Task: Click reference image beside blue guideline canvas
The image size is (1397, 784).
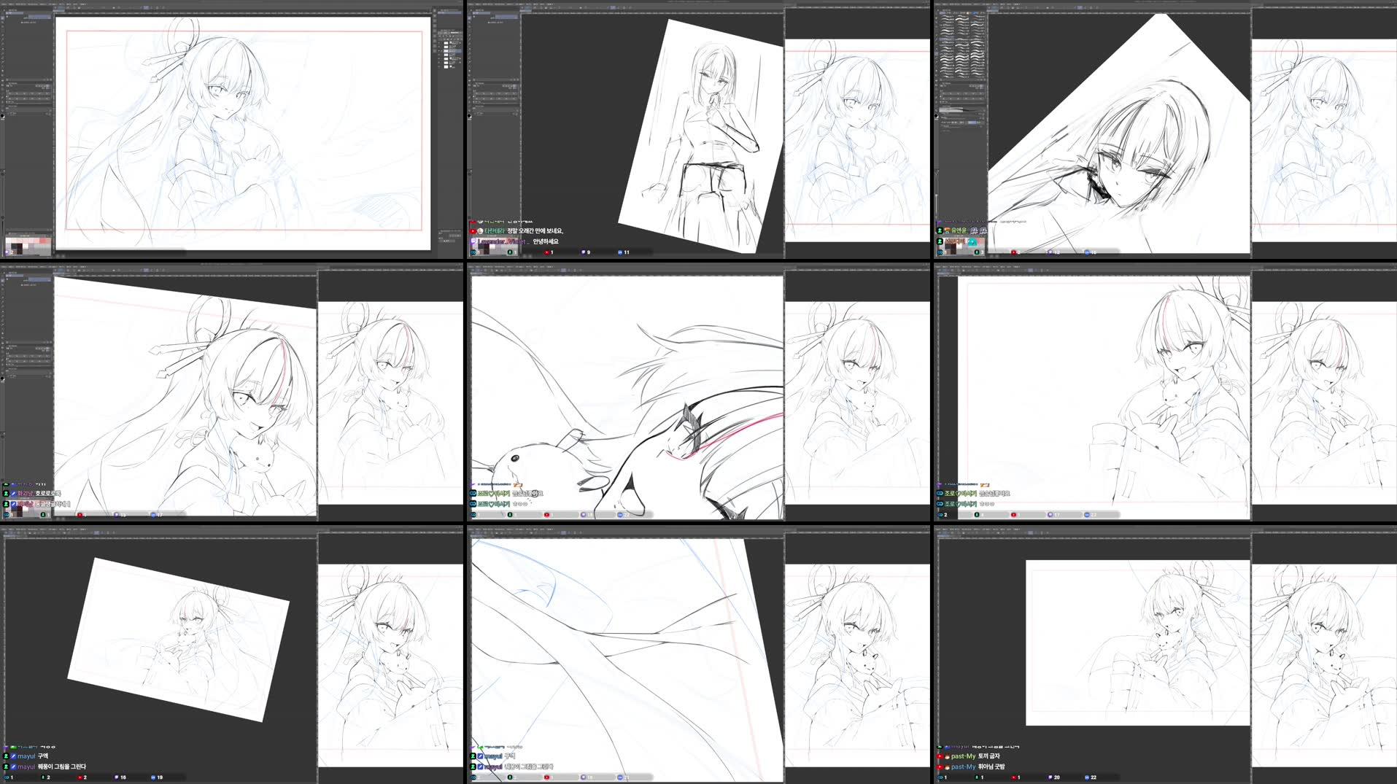Action: tap(856, 665)
